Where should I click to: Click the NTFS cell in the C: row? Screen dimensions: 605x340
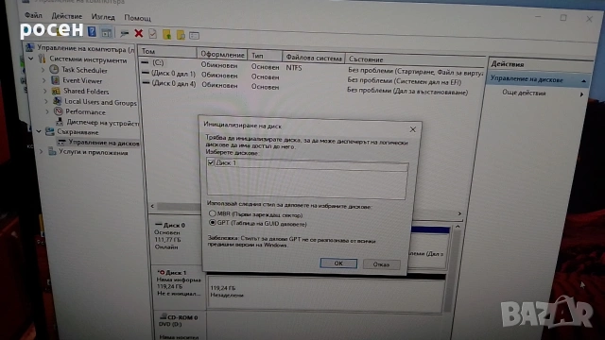coord(294,68)
